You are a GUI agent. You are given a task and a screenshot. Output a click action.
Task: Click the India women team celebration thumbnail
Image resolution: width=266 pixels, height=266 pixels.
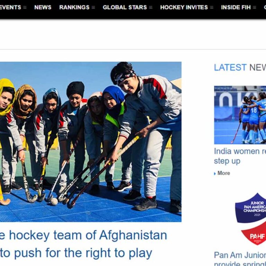[240, 115]
